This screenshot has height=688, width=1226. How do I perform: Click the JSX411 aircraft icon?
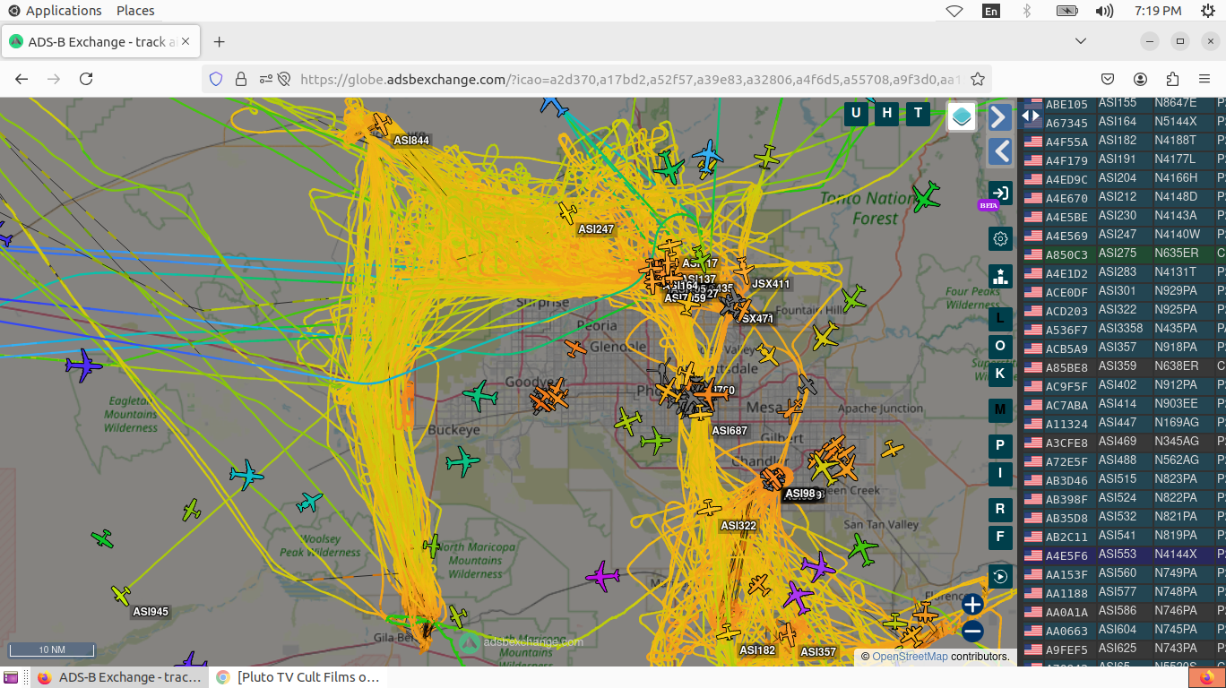point(742,269)
